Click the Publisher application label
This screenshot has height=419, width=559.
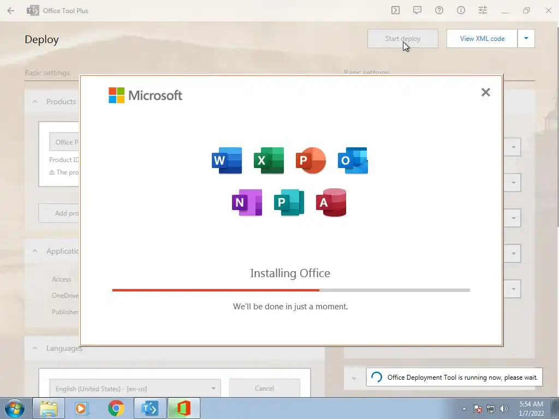coord(66,312)
